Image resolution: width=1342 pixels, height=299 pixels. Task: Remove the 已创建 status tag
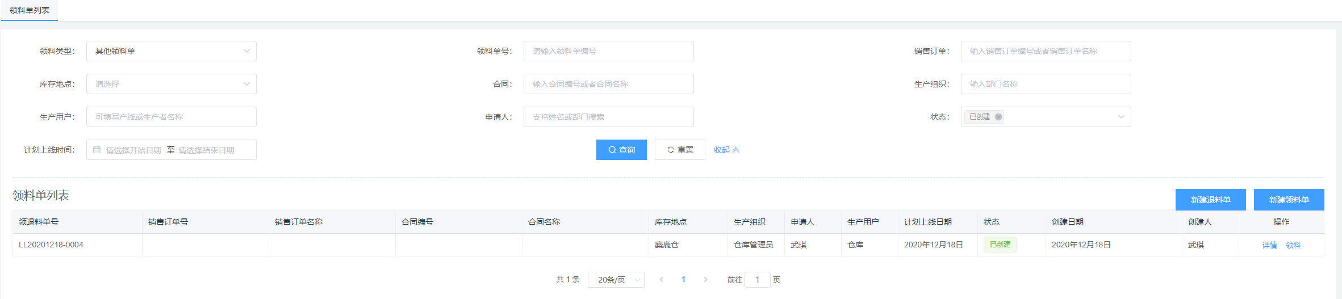click(998, 117)
